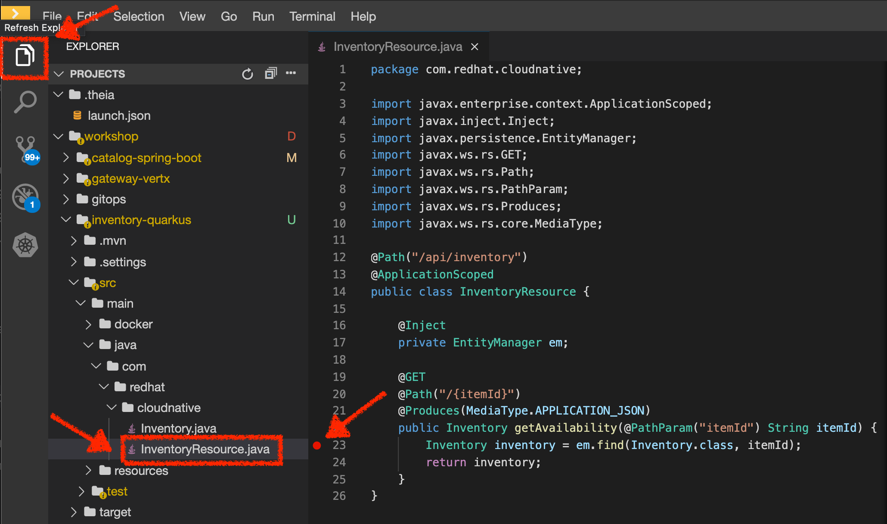Open Source Control view with 99+ badge
Image resolution: width=887 pixels, height=524 pixels.
[x=25, y=148]
